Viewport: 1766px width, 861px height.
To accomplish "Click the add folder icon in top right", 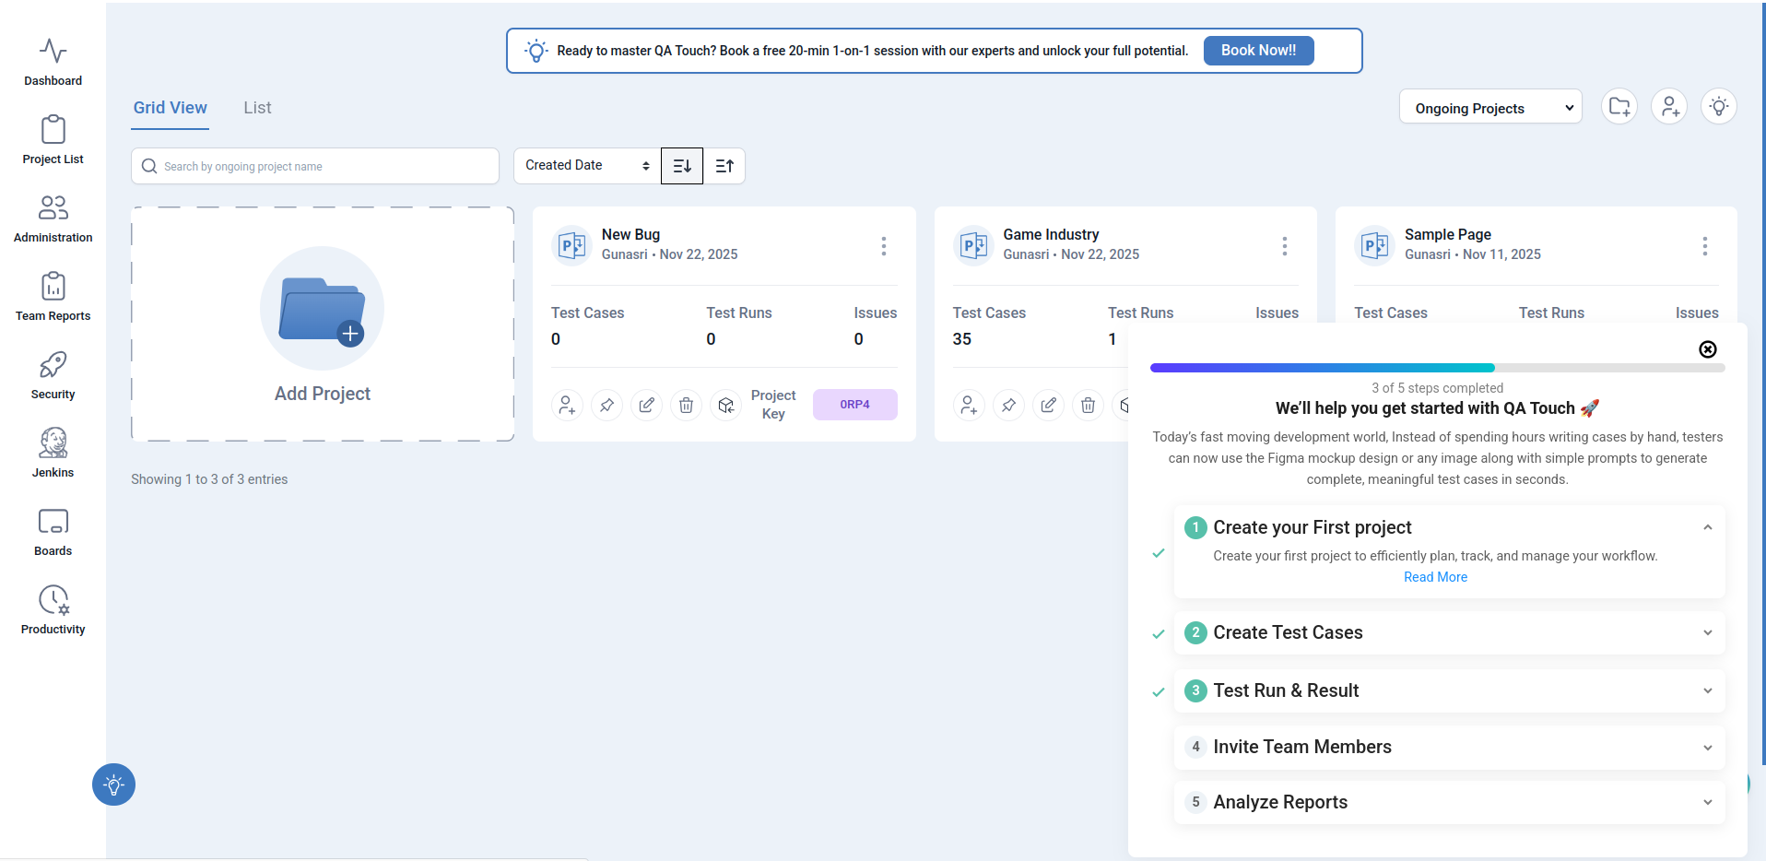I will (x=1619, y=107).
